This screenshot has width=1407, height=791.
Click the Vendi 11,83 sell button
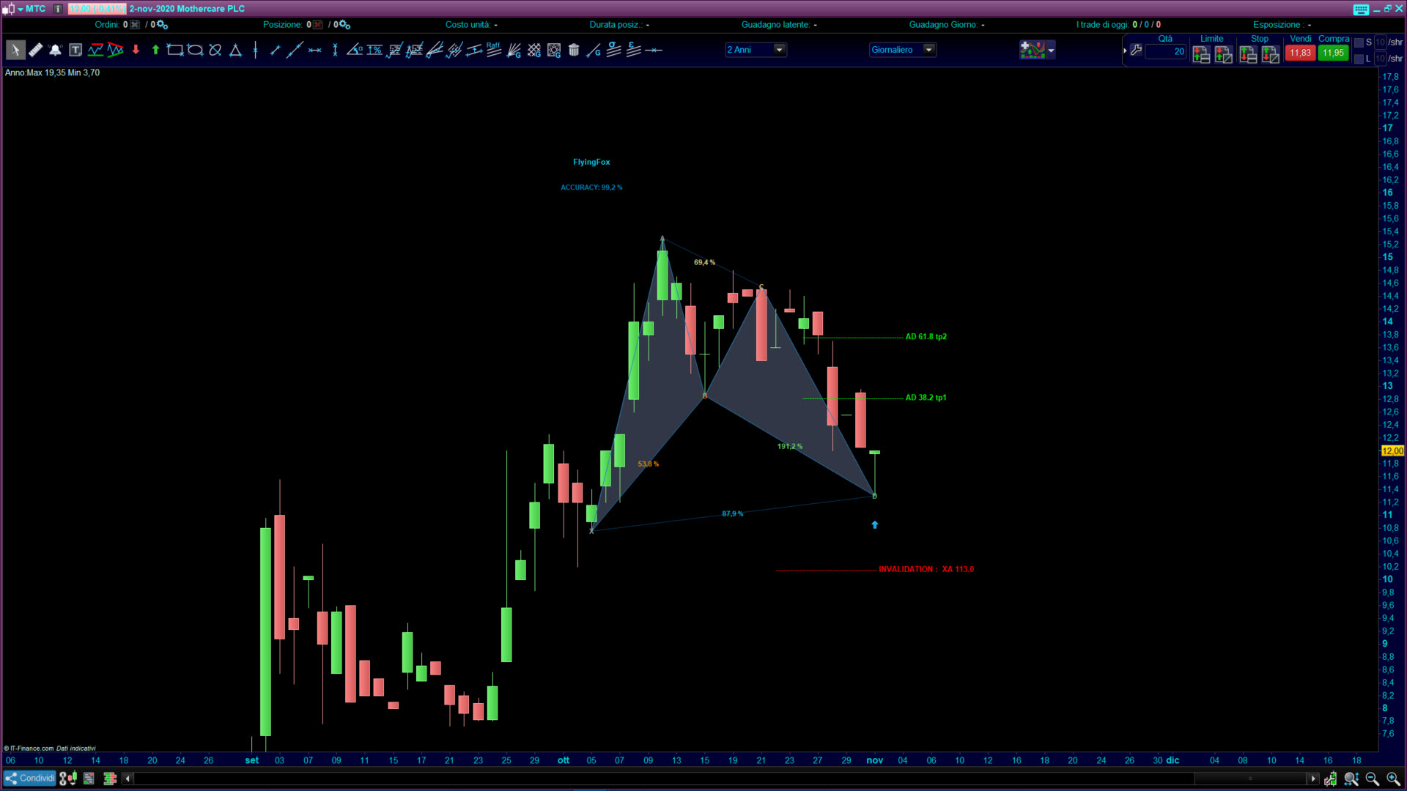point(1300,53)
